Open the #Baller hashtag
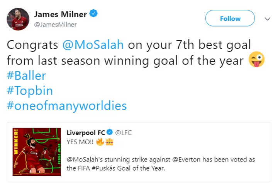The image size is (278, 183). pyautogui.click(x=26, y=76)
